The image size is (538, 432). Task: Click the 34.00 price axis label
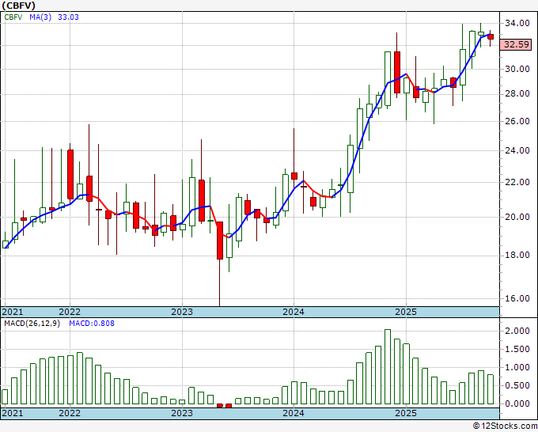tap(517, 23)
